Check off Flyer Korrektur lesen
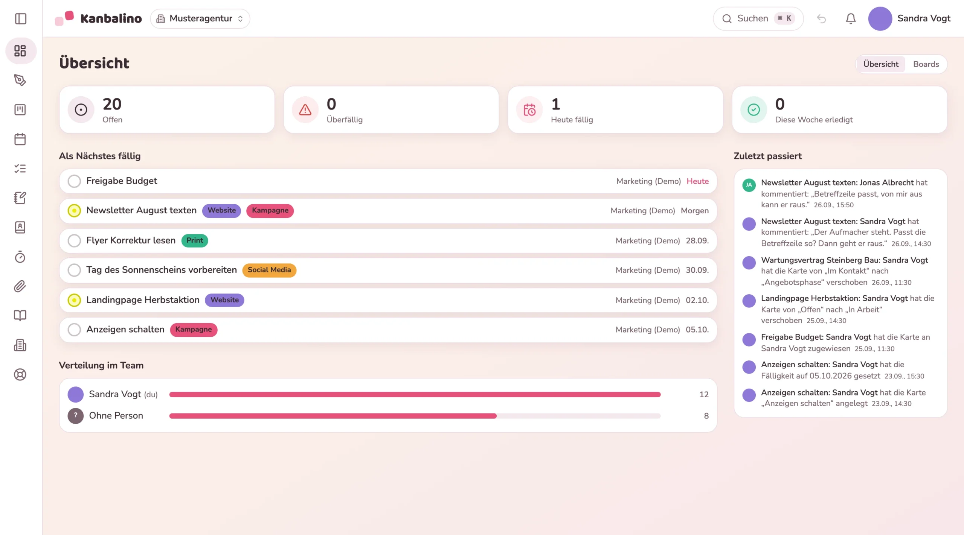This screenshot has width=964, height=535. [74, 241]
